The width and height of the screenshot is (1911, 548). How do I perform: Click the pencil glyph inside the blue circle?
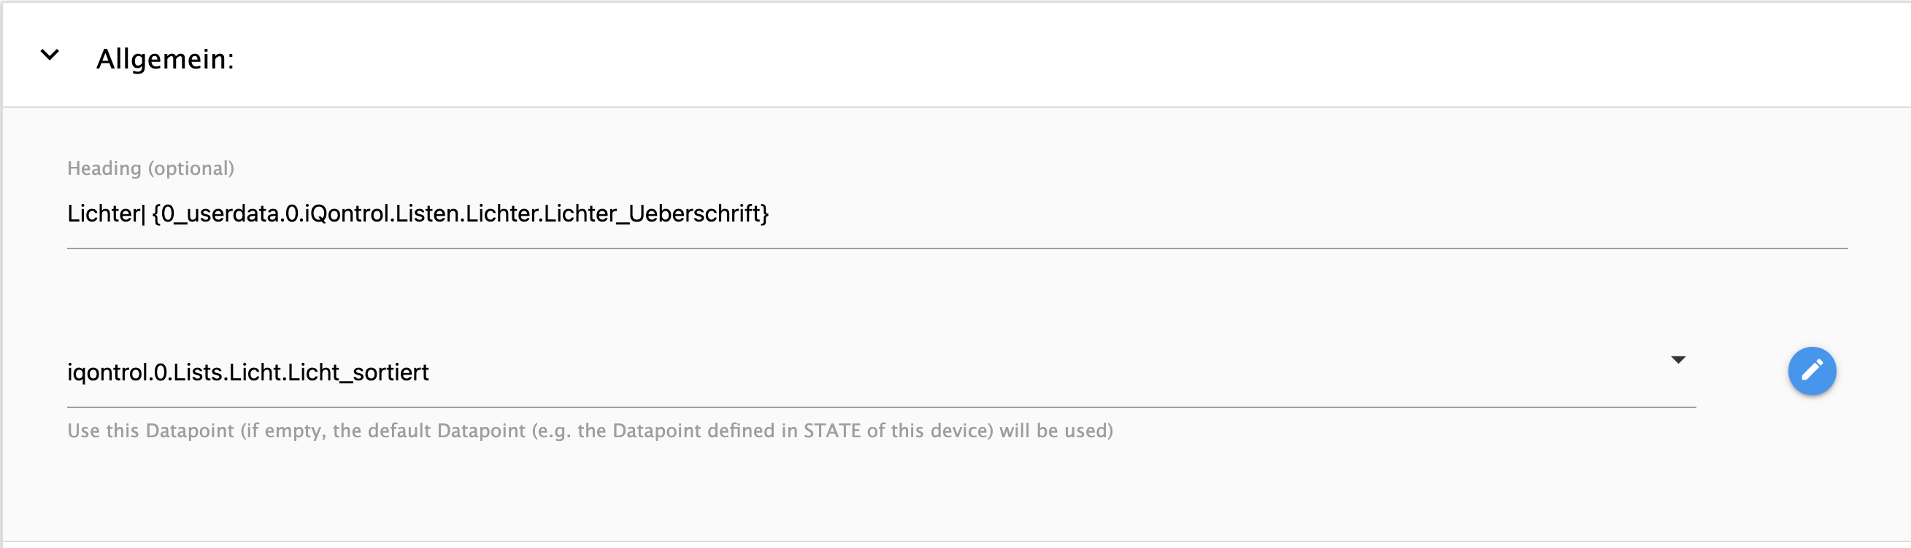1812,370
